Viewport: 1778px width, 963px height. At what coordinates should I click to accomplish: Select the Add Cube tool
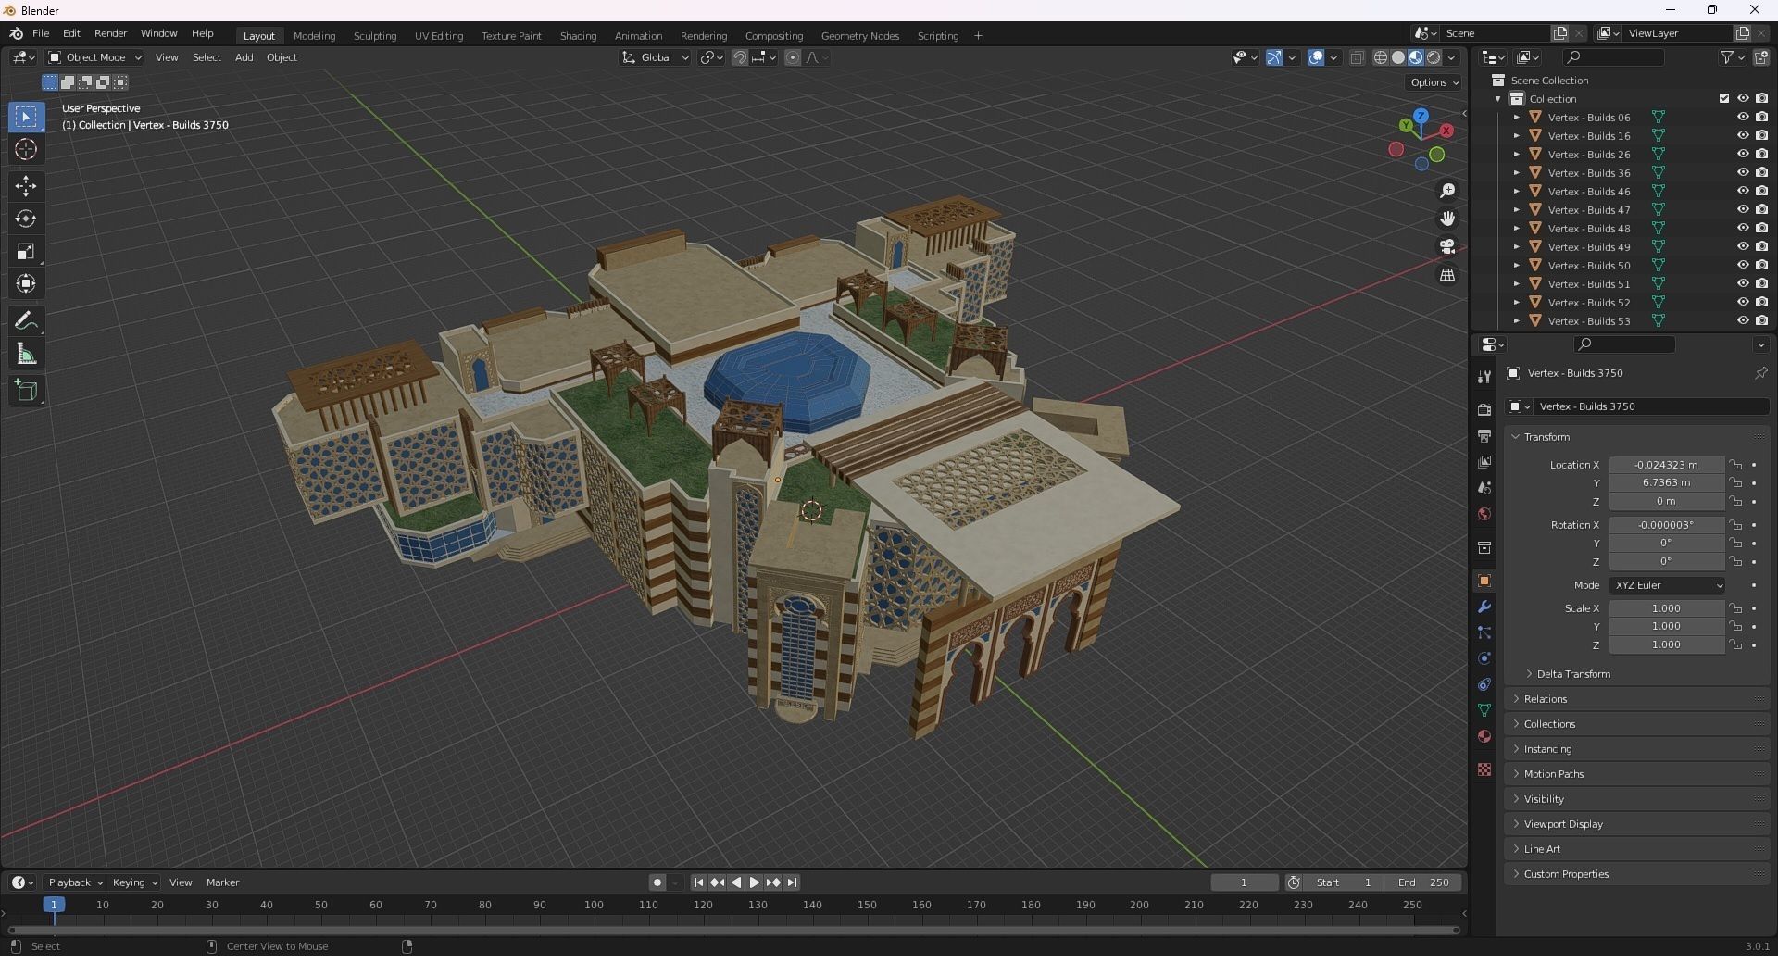point(26,391)
